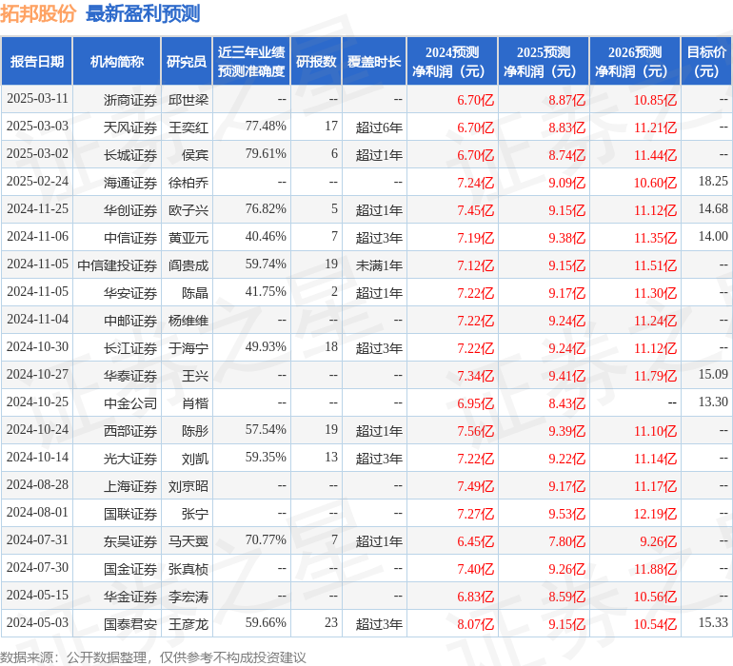
Task: Click target price 15.33
Action: 713,622
